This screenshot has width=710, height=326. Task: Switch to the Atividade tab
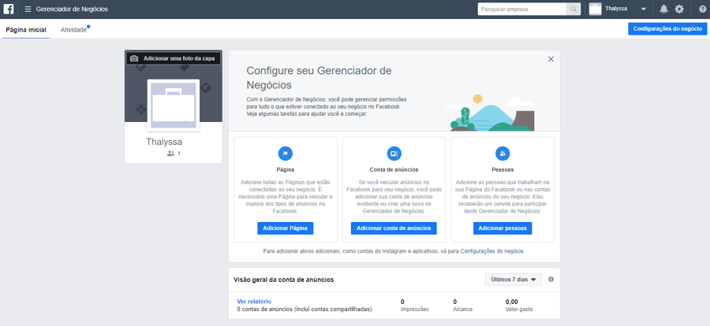tap(73, 30)
